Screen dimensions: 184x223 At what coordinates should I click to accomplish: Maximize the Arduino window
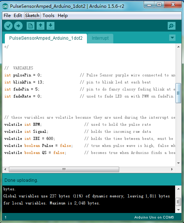click(x=159, y=5)
